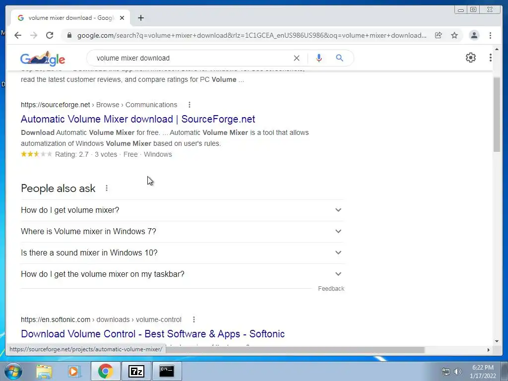Viewport: 508px width, 381px height.
Task: Reload the page with refresh icon
Action: [x=50, y=35]
